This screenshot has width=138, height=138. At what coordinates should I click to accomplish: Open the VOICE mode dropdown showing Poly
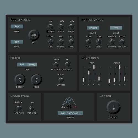[x=116, y=28]
